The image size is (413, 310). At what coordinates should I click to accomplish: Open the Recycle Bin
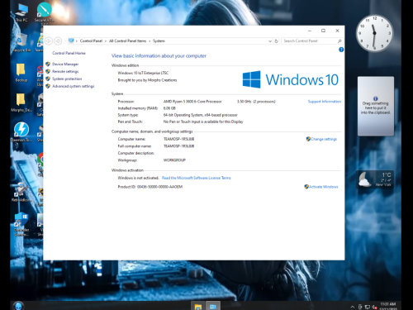click(x=21, y=43)
